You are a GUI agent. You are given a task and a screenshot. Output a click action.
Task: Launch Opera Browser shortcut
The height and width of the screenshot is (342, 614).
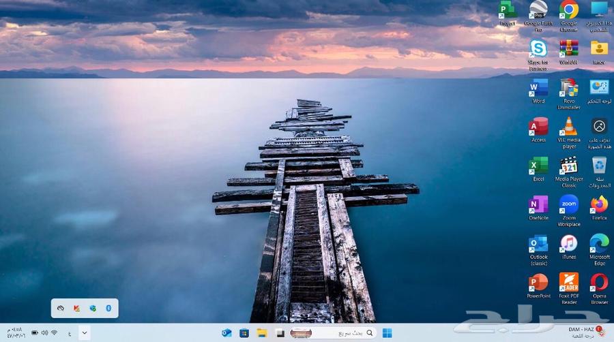(x=599, y=289)
